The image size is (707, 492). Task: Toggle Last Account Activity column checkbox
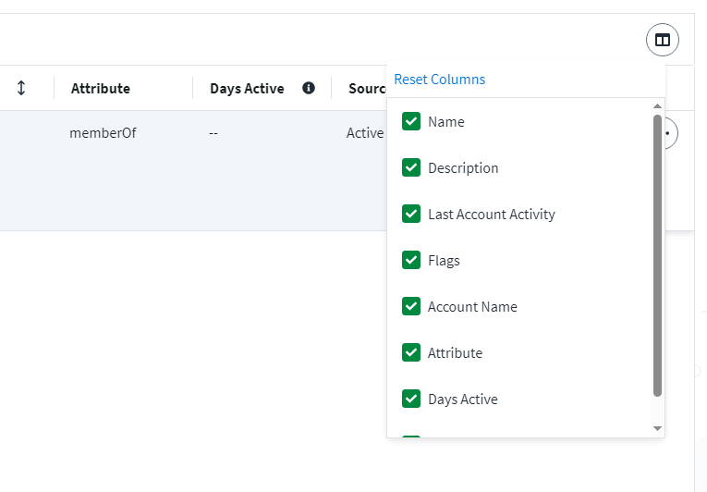click(411, 214)
